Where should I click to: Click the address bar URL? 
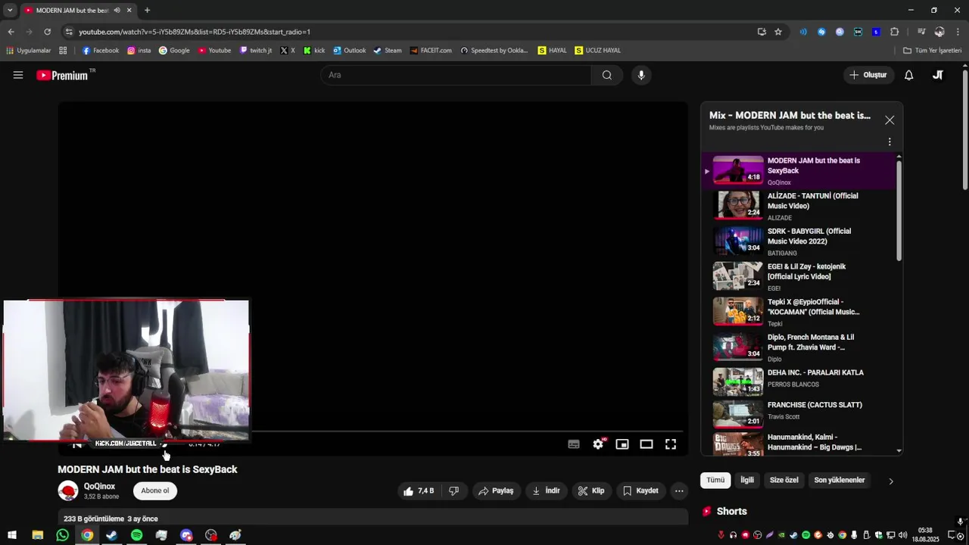coord(195,32)
